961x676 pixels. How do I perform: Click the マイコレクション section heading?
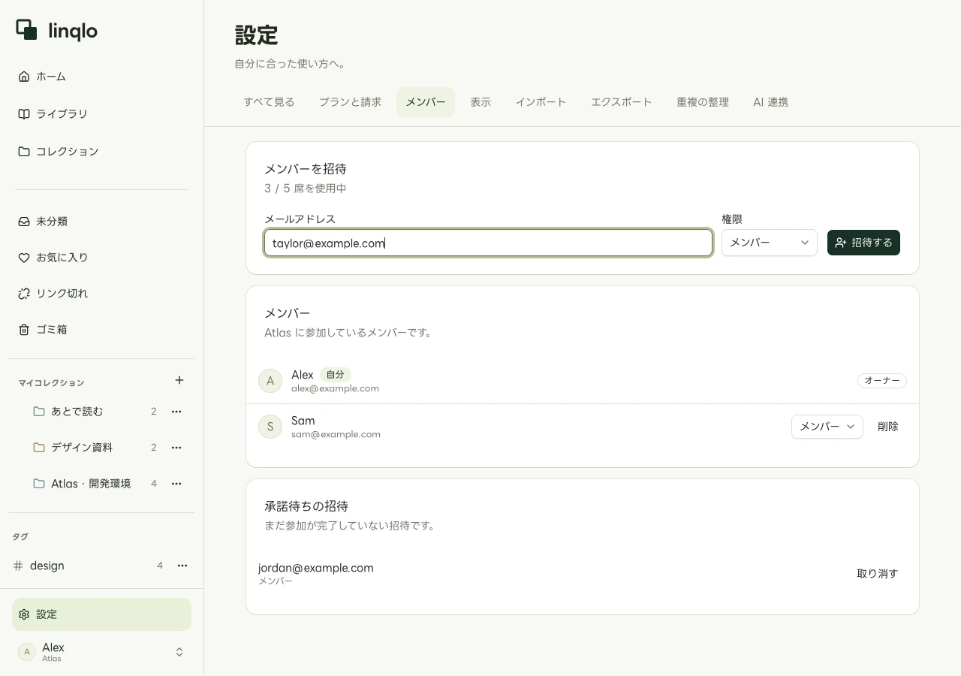tap(51, 383)
